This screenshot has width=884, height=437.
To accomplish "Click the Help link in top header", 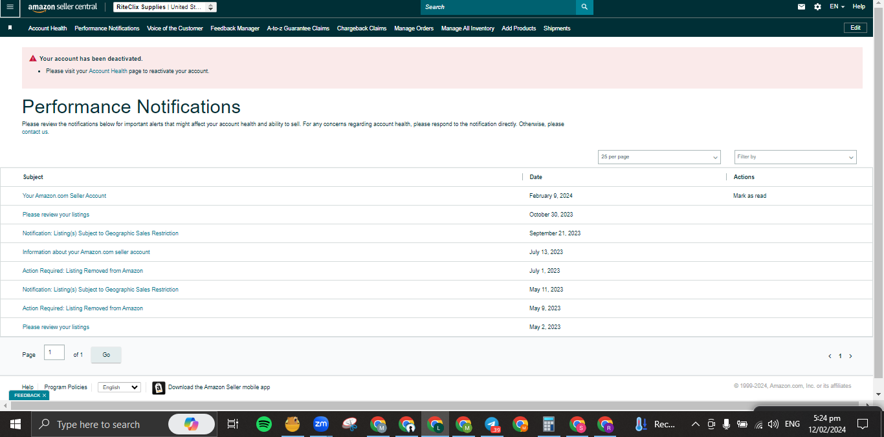I will tap(859, 6).
